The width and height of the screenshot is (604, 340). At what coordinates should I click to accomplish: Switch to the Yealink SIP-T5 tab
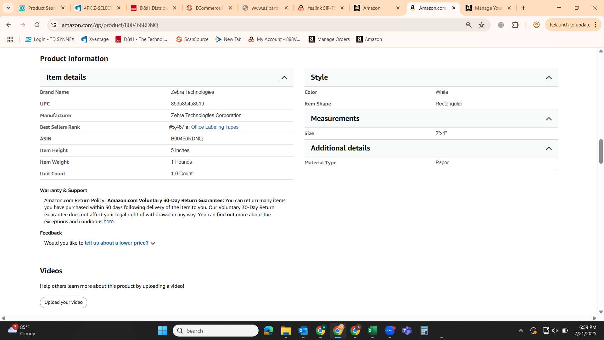tap(321, 8)
